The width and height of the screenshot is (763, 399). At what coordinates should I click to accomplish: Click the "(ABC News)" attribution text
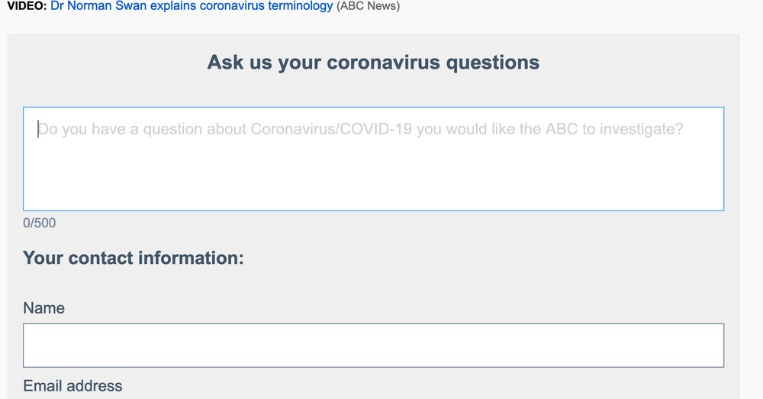pos(368,6)
